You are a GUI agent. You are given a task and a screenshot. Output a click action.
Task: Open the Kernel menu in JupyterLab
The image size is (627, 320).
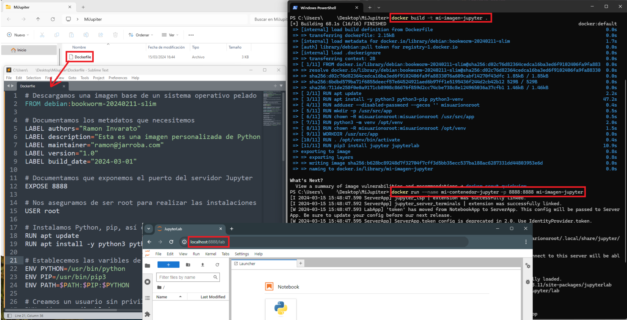point(211,254)
